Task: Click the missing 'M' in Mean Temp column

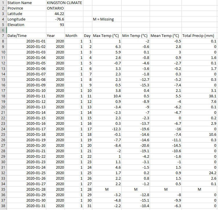Action: pyautogui.click(x=166, y=189)
